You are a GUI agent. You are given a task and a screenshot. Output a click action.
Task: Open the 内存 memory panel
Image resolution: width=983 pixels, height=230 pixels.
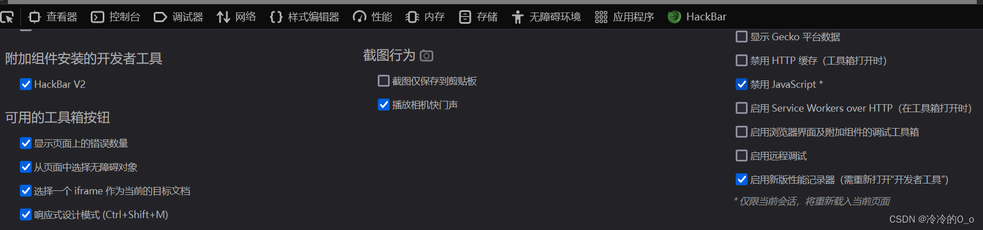[x=425, y=17]
